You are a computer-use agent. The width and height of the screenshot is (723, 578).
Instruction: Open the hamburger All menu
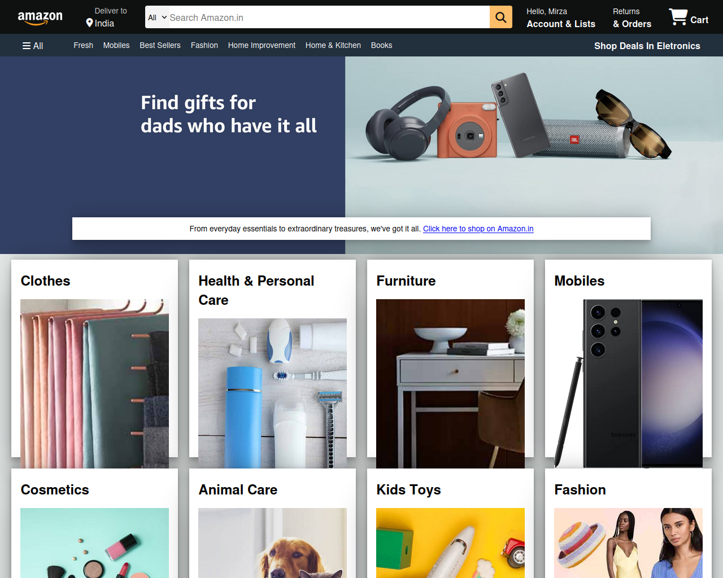click(x=33, y=46)
